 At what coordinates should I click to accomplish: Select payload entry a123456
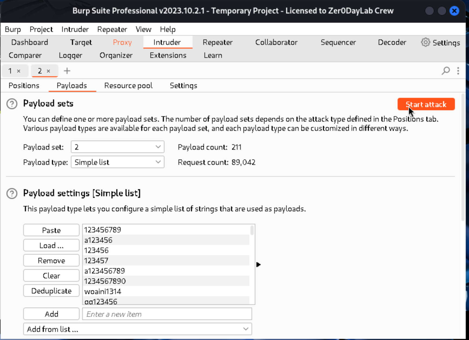166,240
